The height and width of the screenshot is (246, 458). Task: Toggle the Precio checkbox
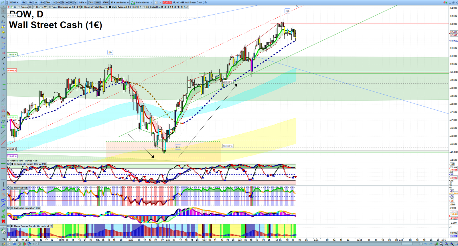coord(19,7)
